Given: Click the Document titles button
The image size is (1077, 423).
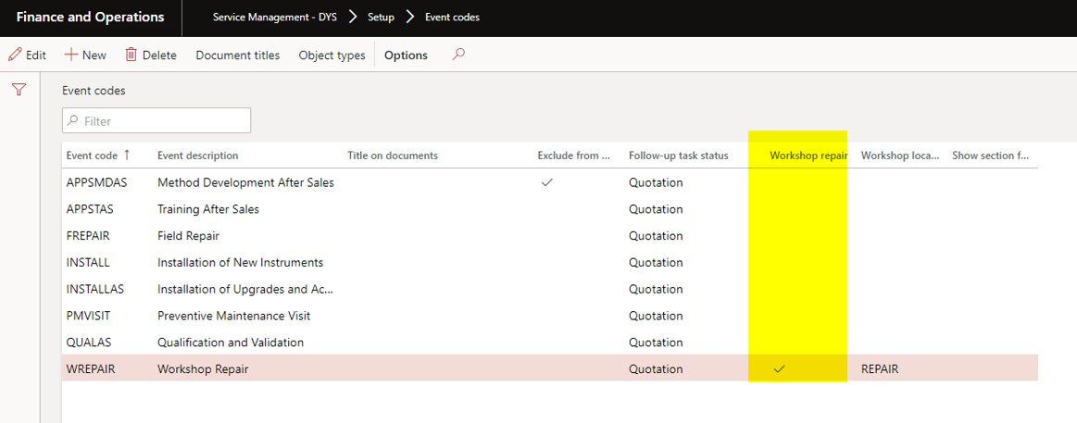Looking at the screenshot, I should pos(237,55).
